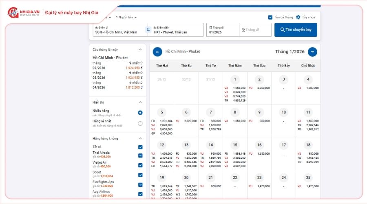
Task: Toggle the Tìm cả tháng checkbox
Action: click(x=270, y=18)
